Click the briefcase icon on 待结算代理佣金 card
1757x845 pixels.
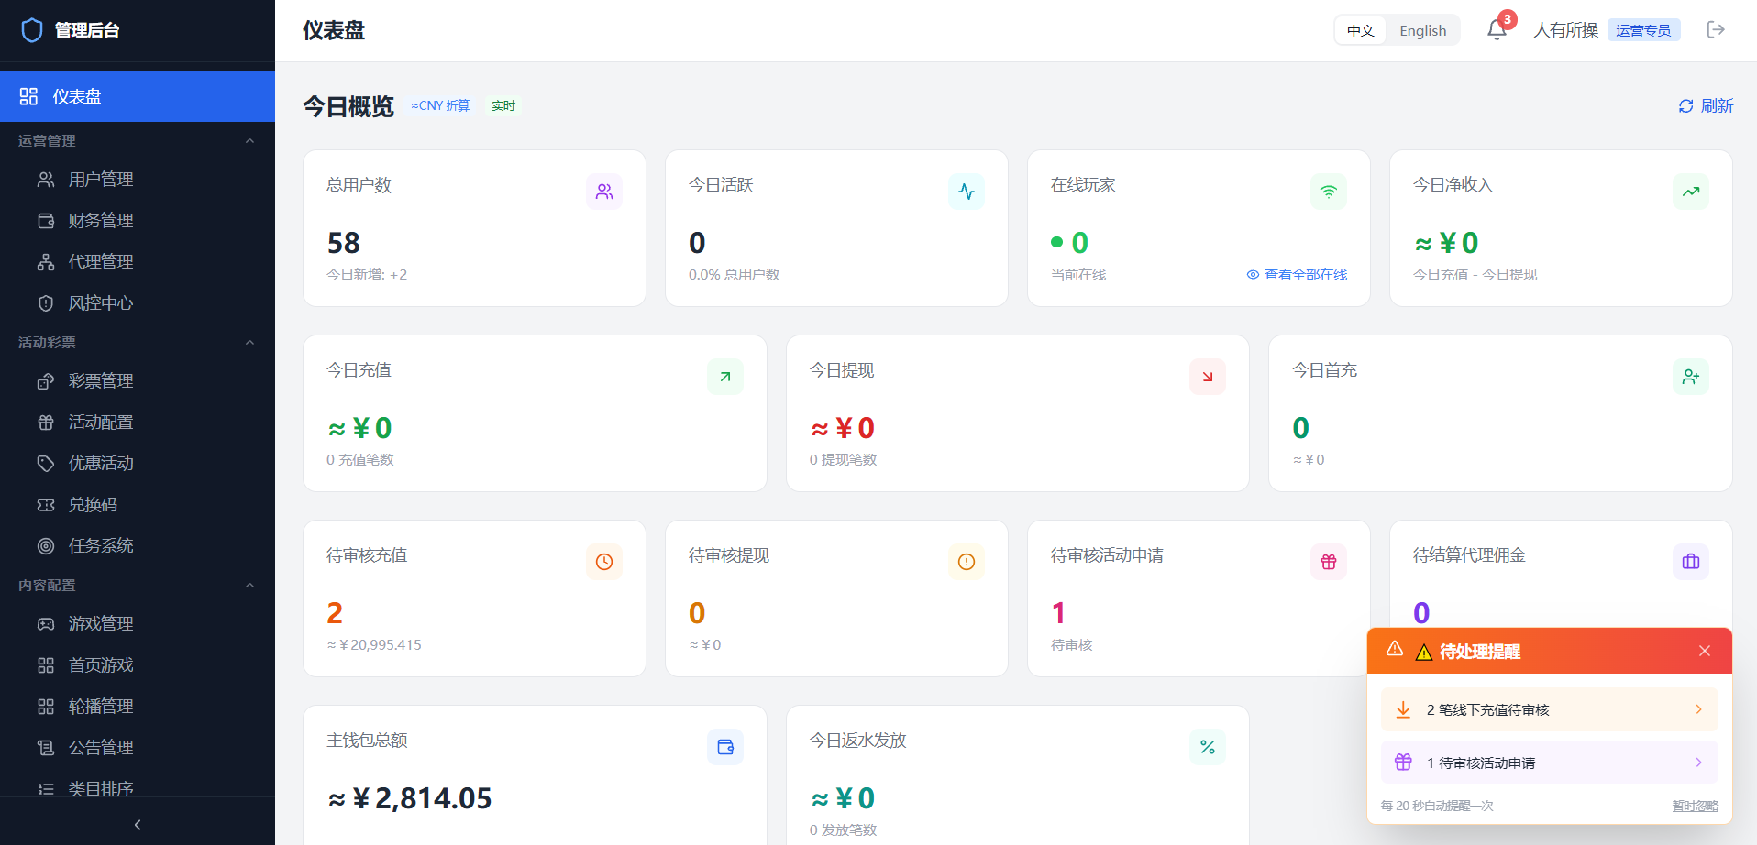[1691, 562]
